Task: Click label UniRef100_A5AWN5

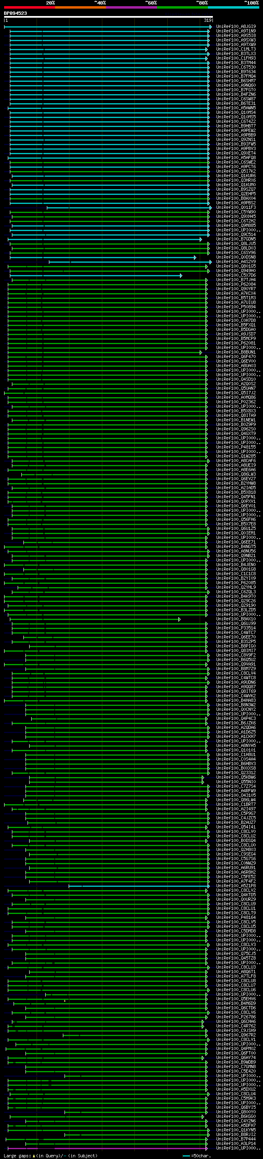Action: click(236, 108)
